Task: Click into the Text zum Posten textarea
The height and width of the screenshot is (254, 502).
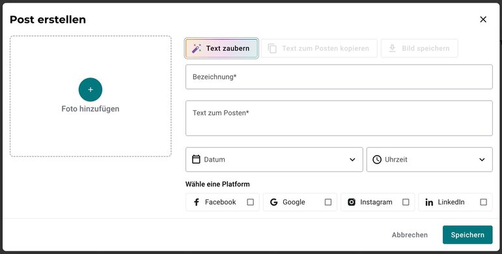Action: (x=339, y=118)
